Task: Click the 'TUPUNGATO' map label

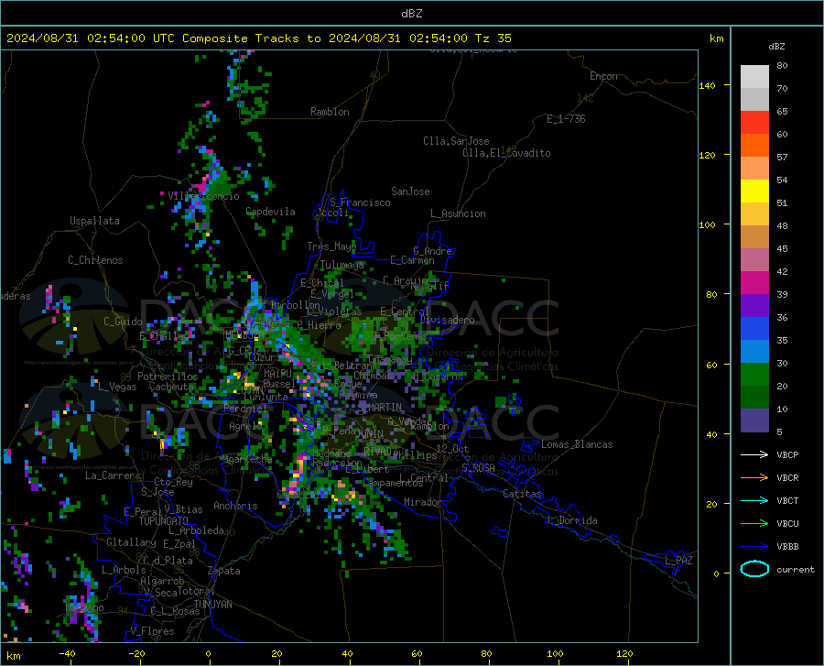Action: click(x=164, y=521)
